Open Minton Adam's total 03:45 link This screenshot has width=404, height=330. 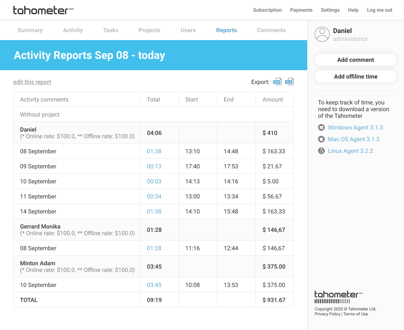pyautogui.click(x=154, y=285)
